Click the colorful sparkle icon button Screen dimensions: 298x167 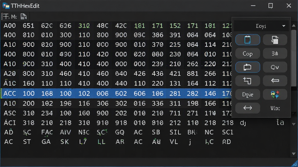[275, 94]
